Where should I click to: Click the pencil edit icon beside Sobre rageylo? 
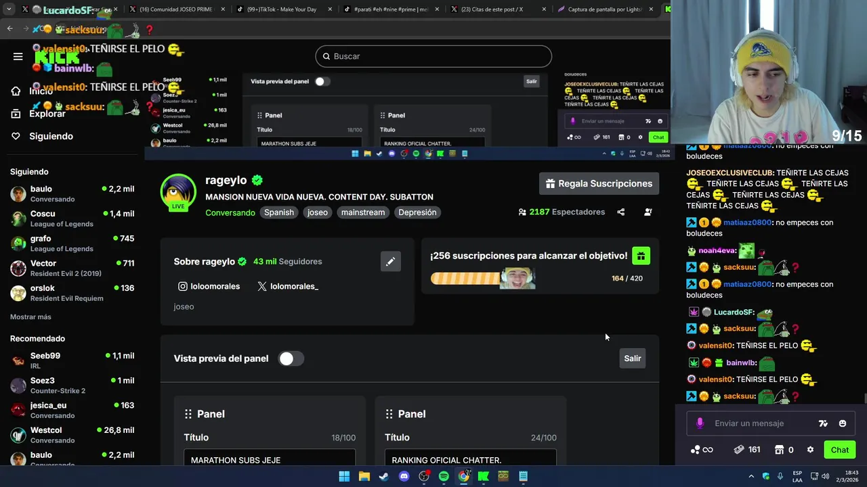click(x=390, y=262)
